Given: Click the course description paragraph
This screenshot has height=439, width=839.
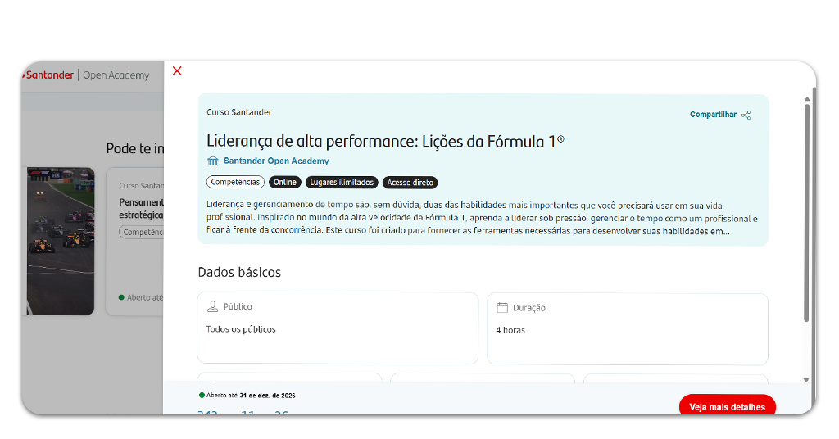Looking at the screenshot, I should click(x=482, y=218).
